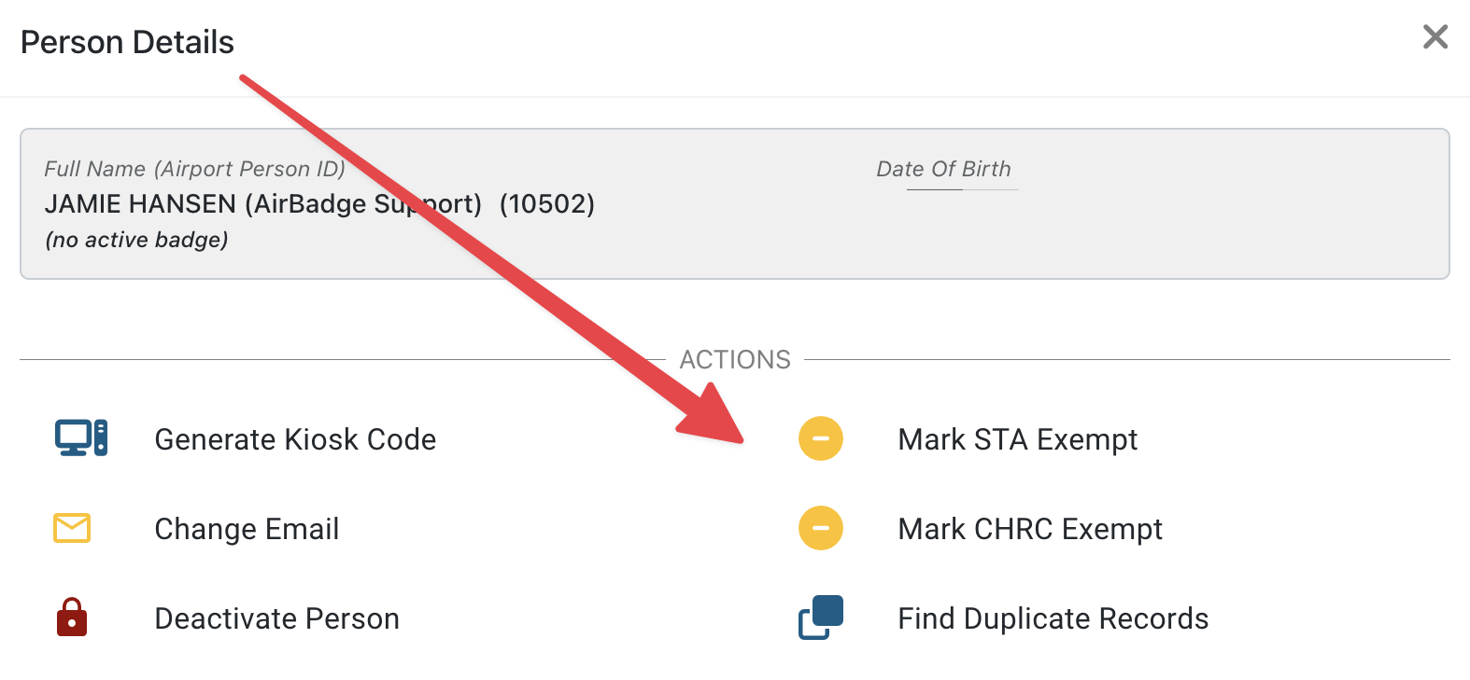Select the Mark CHRC Exempt label

pyautogui.click(x=1029, y=529)
